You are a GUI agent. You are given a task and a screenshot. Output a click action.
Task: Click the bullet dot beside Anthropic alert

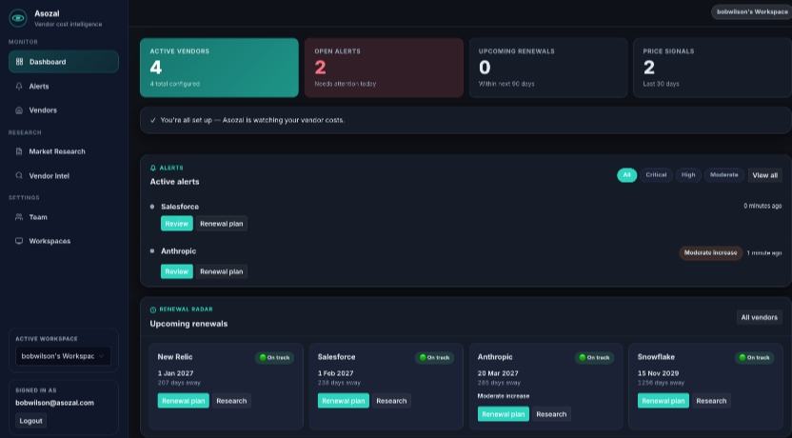[152, 250]
